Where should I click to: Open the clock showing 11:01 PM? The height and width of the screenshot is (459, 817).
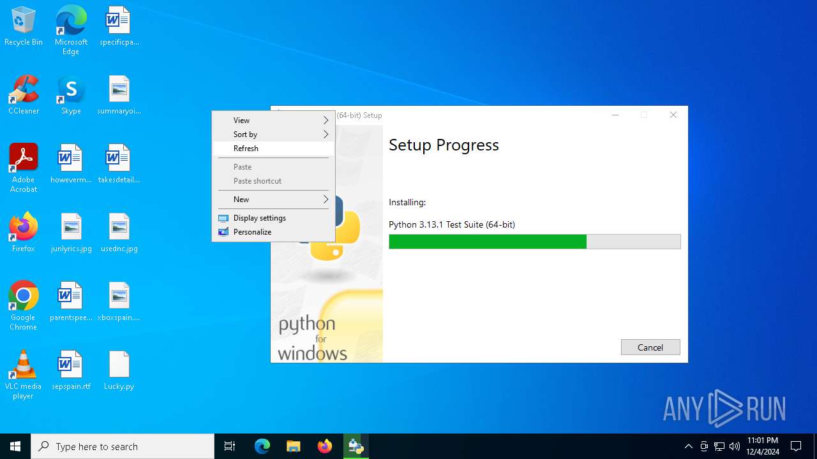tap(763, 446)
